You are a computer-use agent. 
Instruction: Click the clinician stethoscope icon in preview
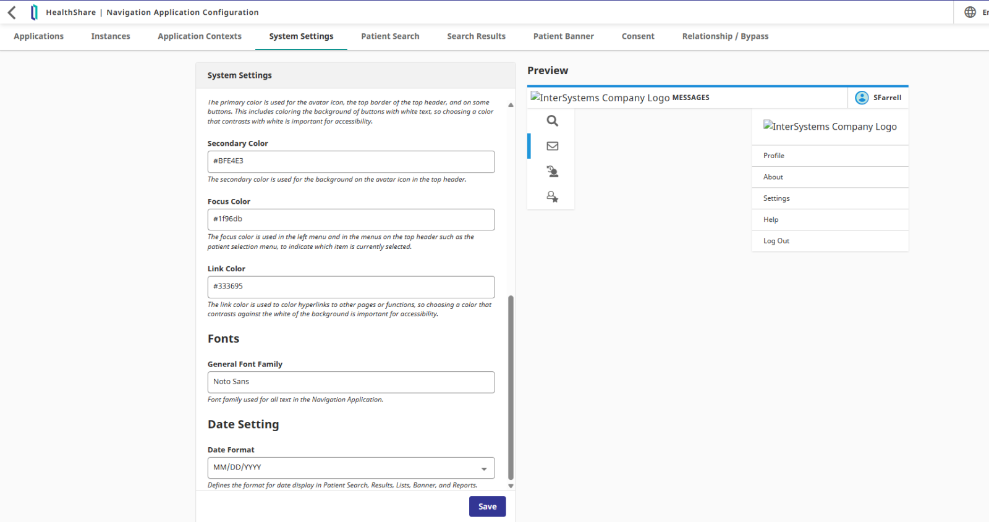click(553, 172)
